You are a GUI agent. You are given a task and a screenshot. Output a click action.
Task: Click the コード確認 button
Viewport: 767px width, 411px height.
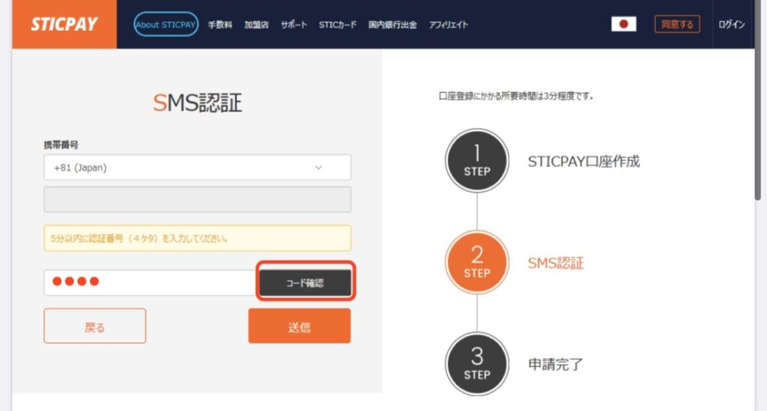pos(306,282)
